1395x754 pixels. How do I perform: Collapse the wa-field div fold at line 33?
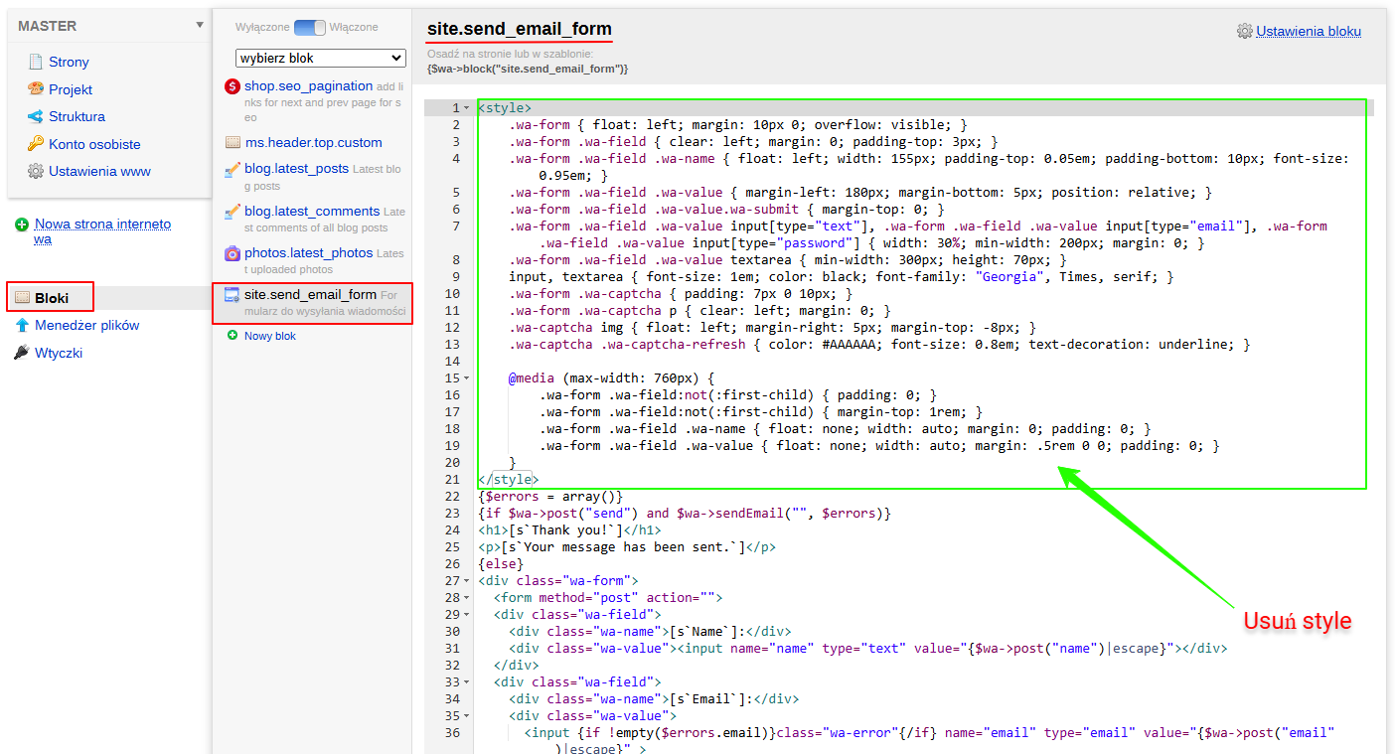[x=467, y=682]
